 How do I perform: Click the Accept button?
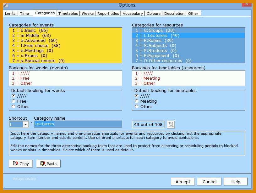183,182
